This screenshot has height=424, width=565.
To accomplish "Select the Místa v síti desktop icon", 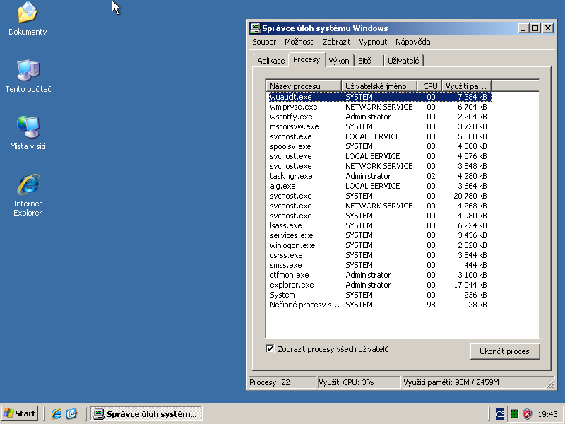I will [28, 133].
